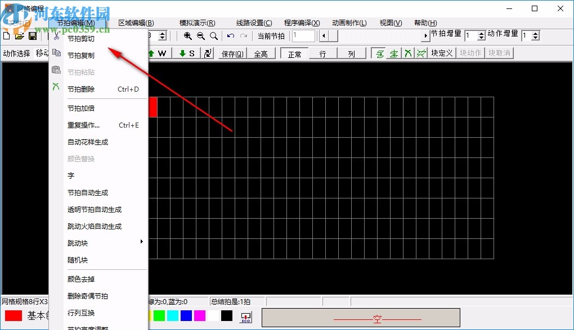
Task: Click the save diskette icon
Action: [32, 35]
